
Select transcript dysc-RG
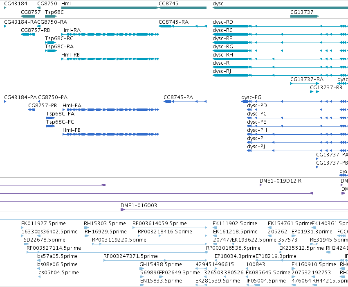point(280,51)
